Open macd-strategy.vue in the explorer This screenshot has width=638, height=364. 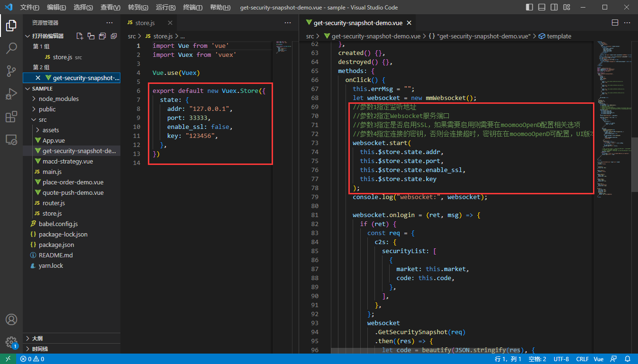pos(67,161)
